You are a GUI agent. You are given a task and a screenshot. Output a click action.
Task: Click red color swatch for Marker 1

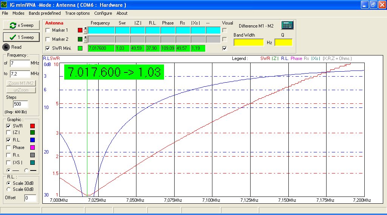(x=80, y=30)
